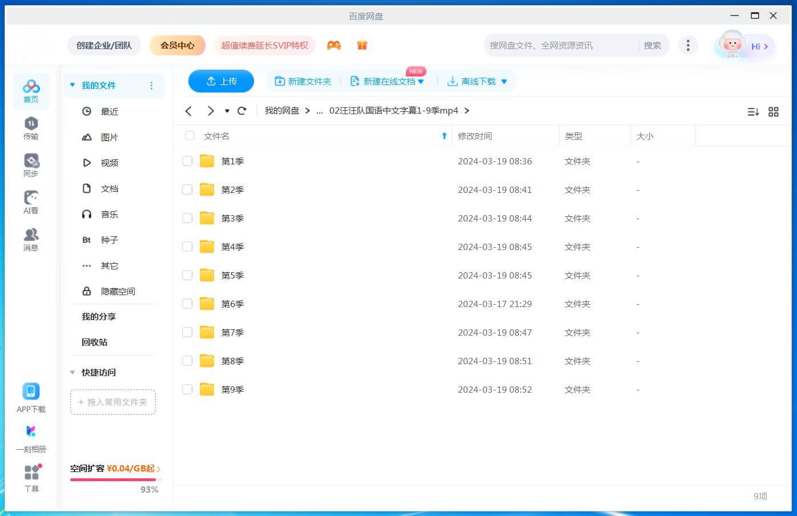Image resolution: width=797 pixels, height=516 pixels.
Task: Select 视频 in the left file menu
Action: click(x=109, y=163)
